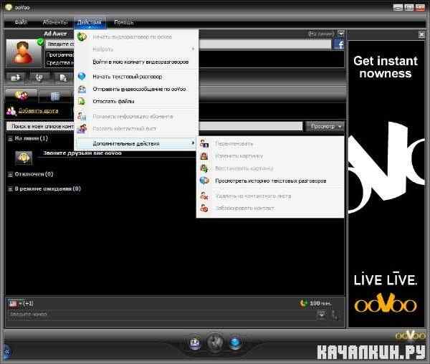Image resolution: width=430 pixels, height=364 pixels.
Task: Click add friend people icon
Action: (x=11, y=111)
